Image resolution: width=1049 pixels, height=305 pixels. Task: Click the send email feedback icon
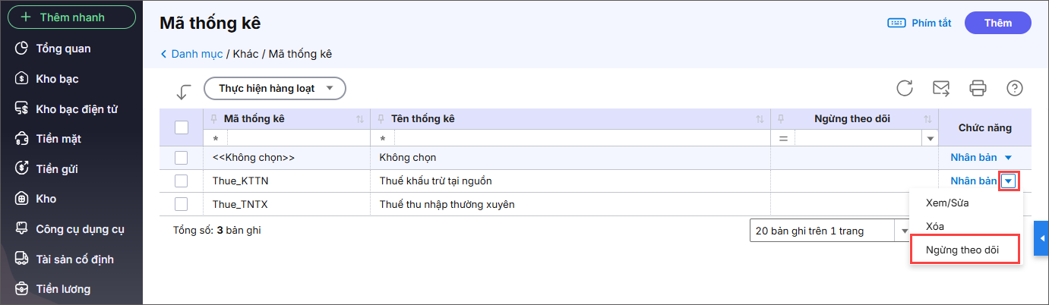(x=941, y=88)
